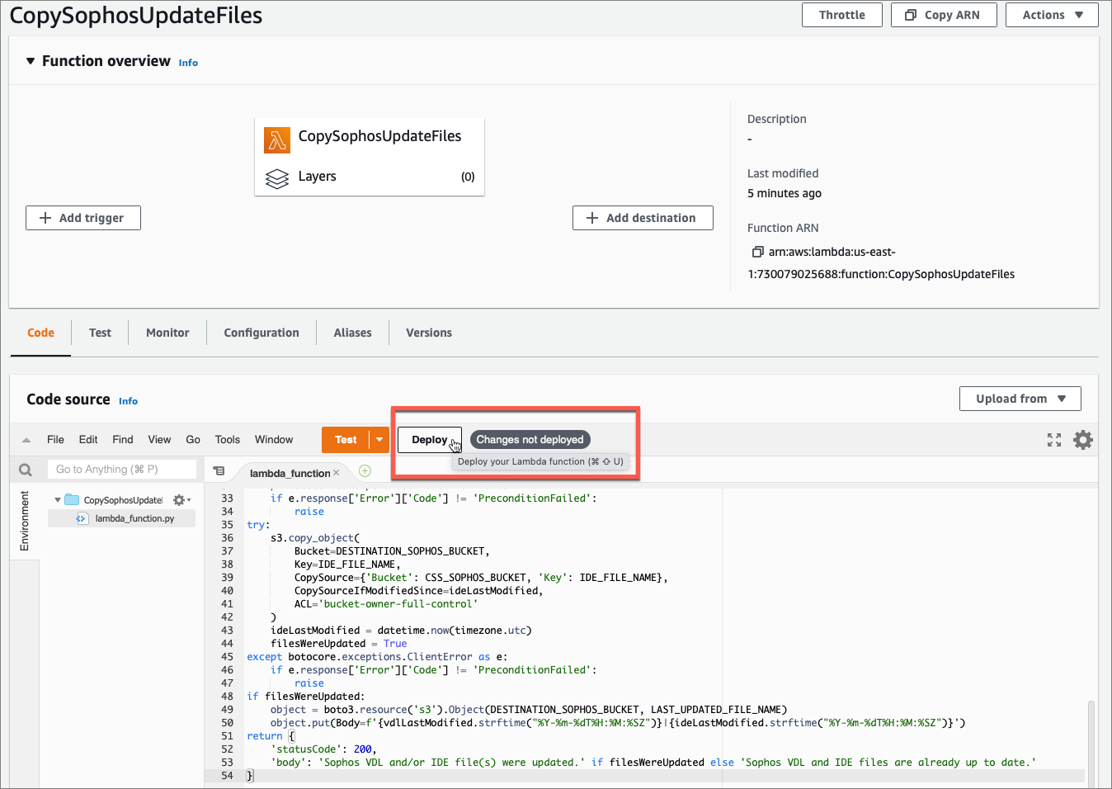Click the ACL='bucket-owner-full-control' line
This screenshot has height=789, width=1112.
point(386,604)
